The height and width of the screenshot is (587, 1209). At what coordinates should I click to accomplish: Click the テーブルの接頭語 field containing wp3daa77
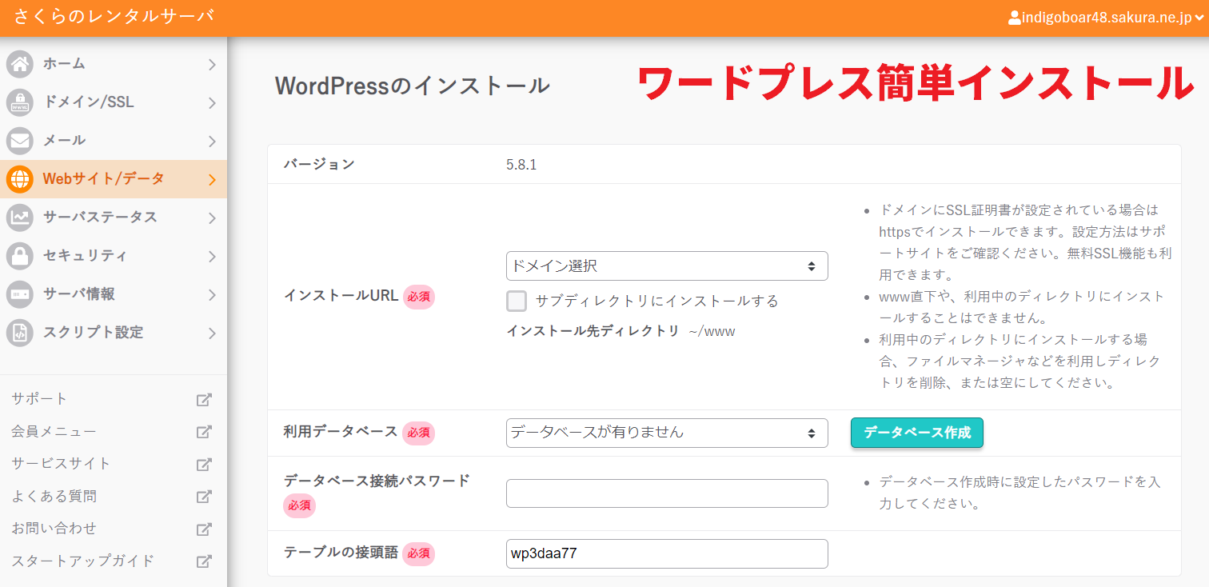tap(667, 553)
